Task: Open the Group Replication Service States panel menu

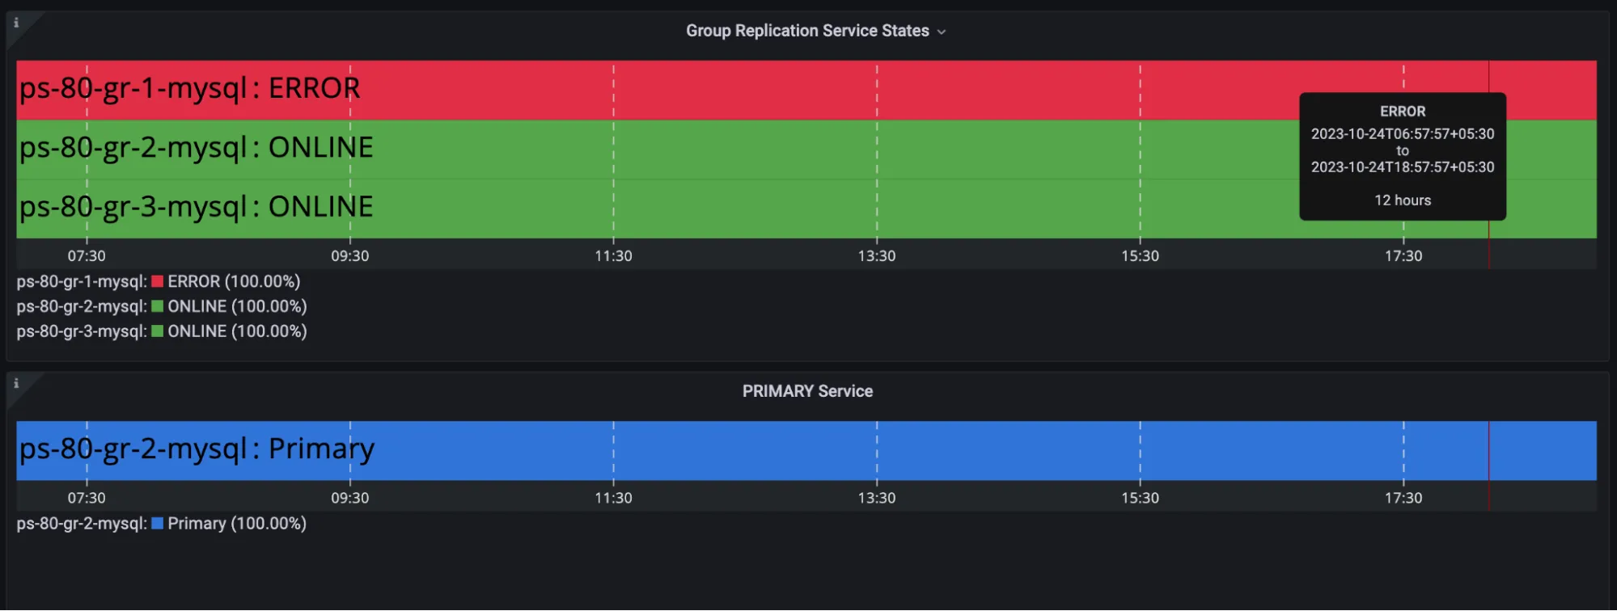Action: click(941, 32)
